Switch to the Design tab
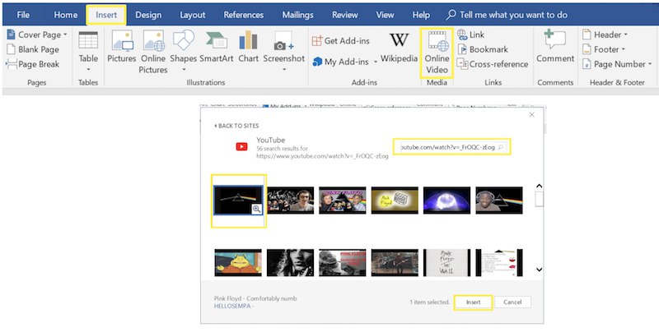This screenshot has height=332, width=659. (148, 15)
